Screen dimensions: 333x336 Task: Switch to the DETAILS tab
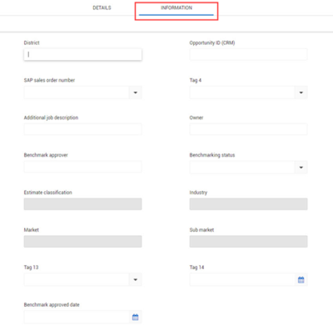coord(102,8)
